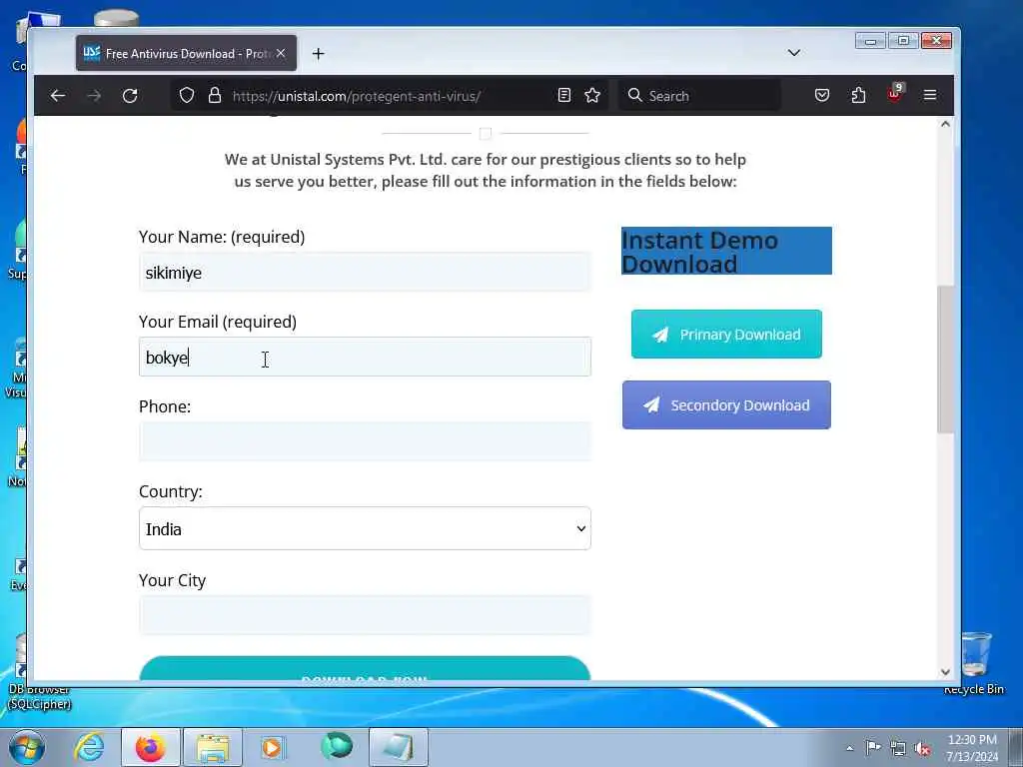Click the page scroll down arrow
This screenshot has width=1023, height=767.
click(945, 672)
